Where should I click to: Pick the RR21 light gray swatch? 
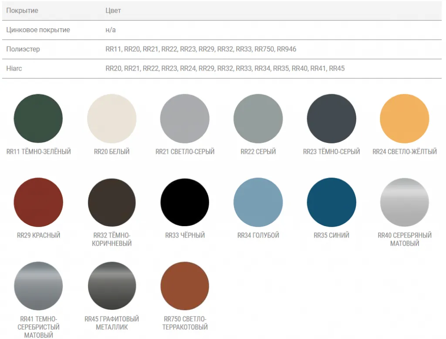coord(185,119)
